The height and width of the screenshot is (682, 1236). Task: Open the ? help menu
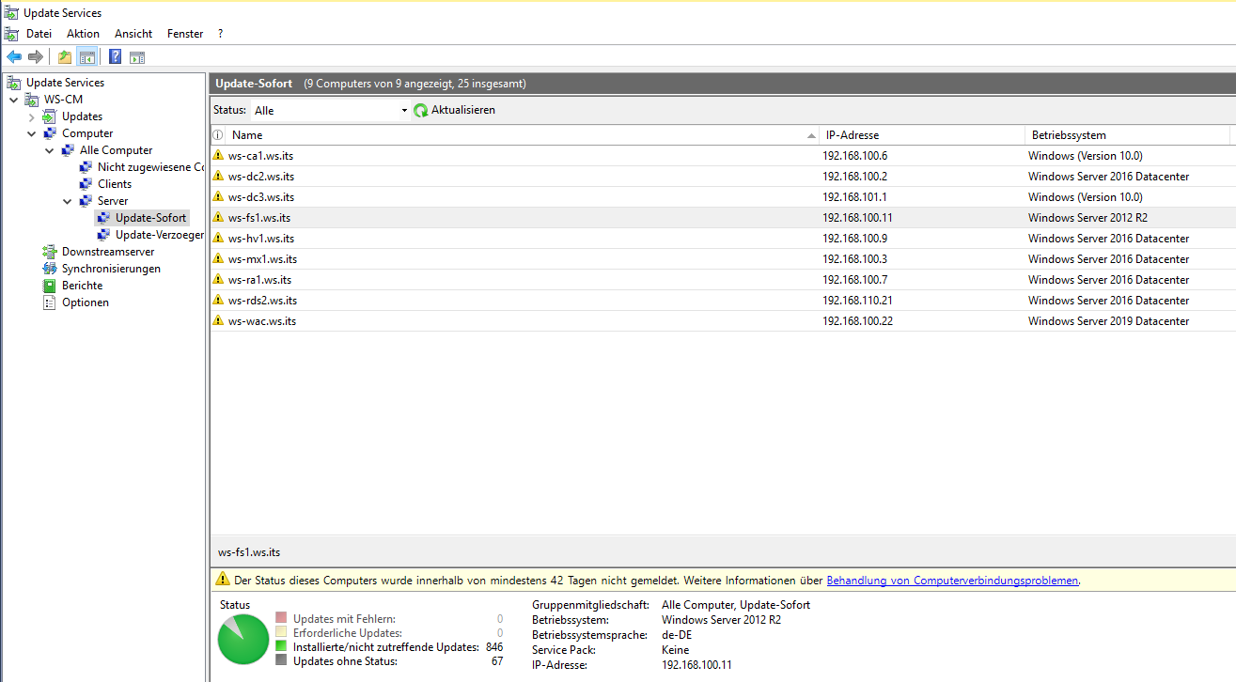pos(221,34)
